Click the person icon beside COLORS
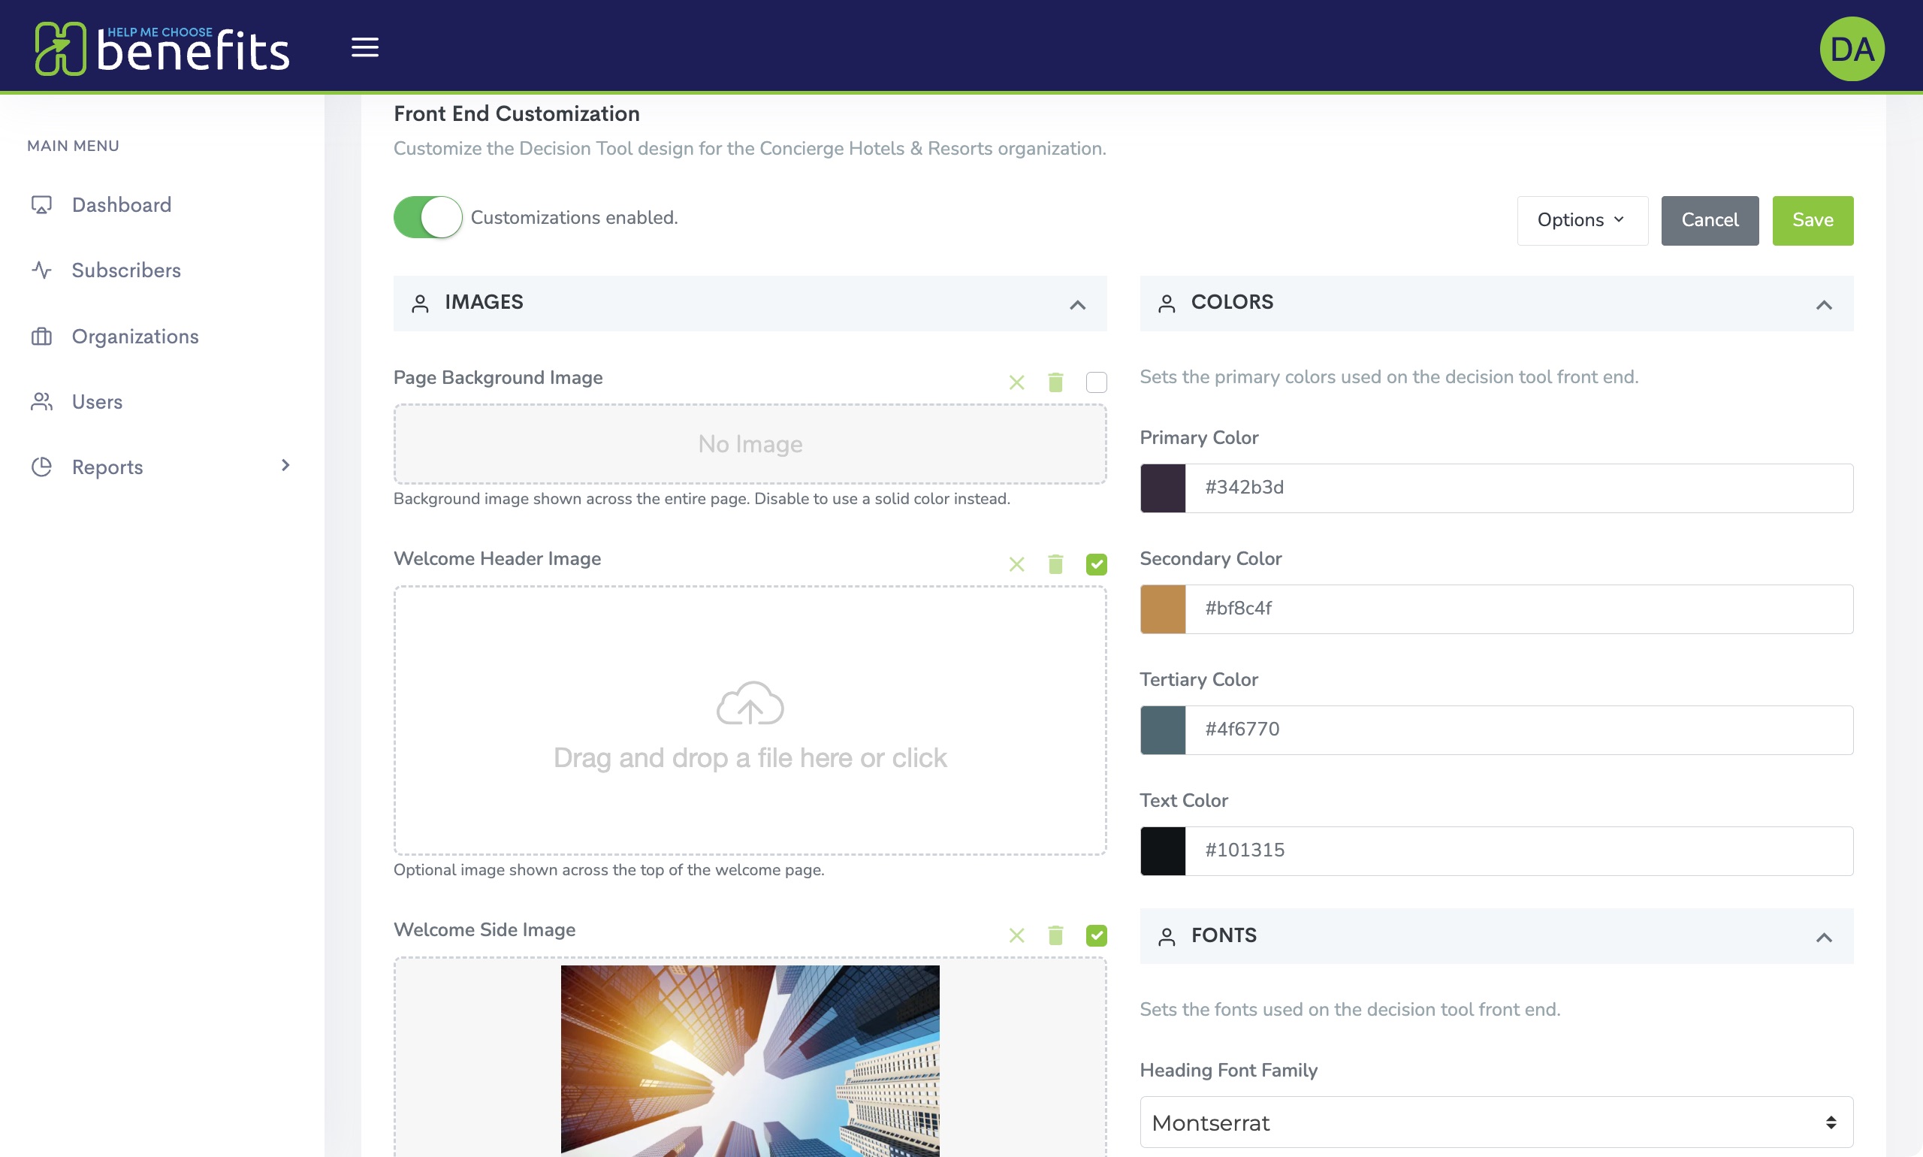This screenshot has height=1157, width=1923. (x=1166, y=304)
